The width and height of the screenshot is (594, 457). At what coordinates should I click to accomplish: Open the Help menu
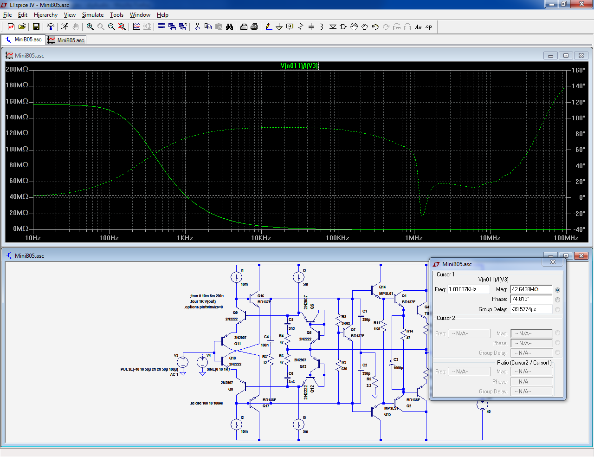(x=162, y=15)
